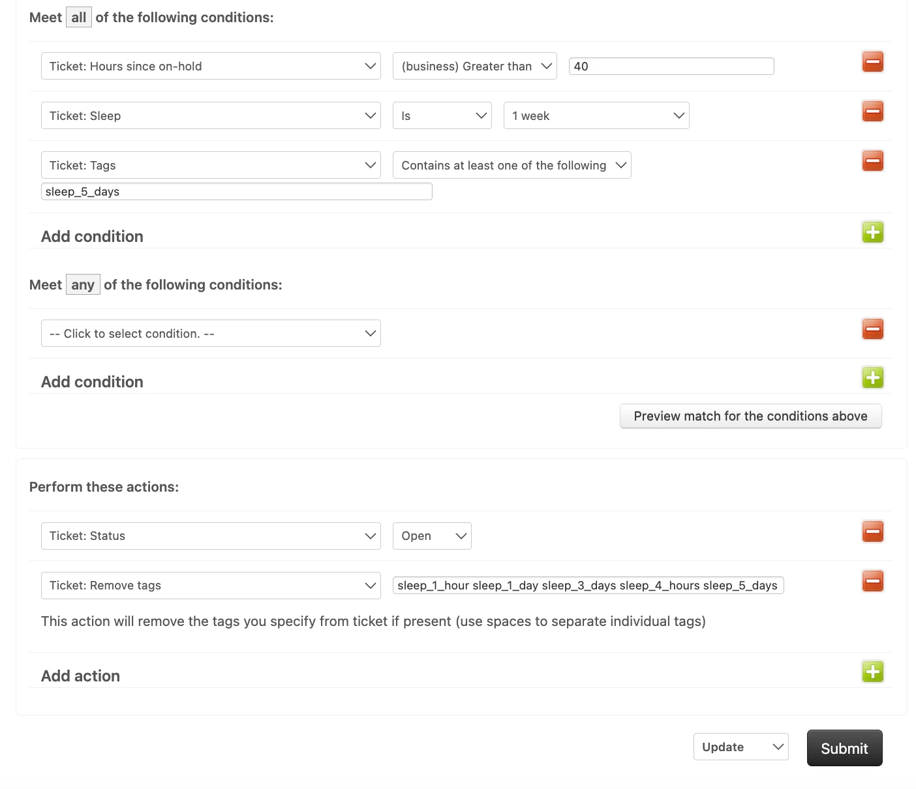The height and width of the screenshot is (789, 916).
Task: Delete the Remove tags action row
Action: click(x=872, y=581)
